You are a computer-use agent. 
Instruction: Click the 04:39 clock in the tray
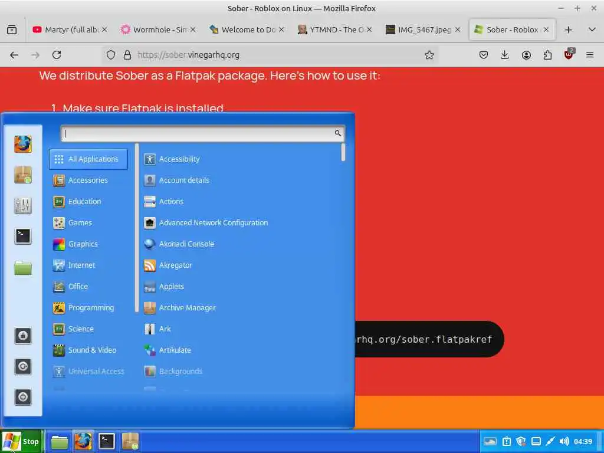(x=583, y=441)
